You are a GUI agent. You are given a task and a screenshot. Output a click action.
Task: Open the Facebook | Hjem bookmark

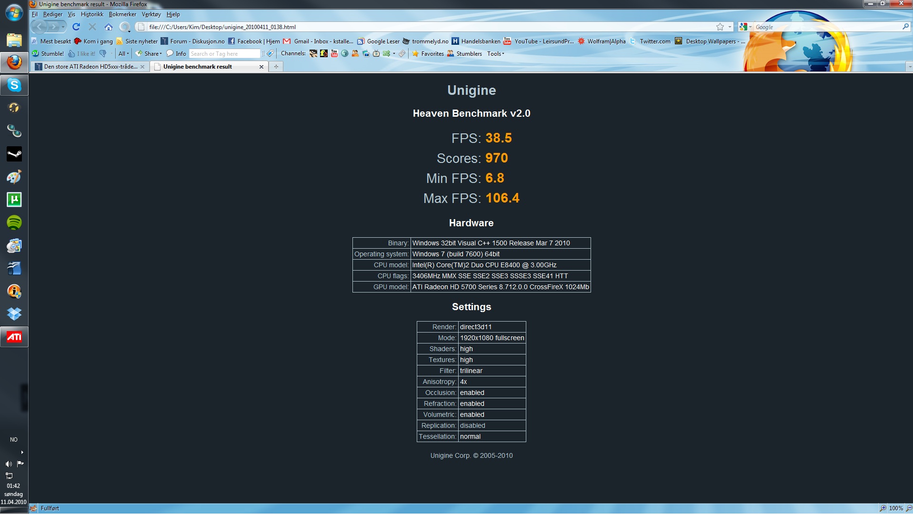point(254,41)
